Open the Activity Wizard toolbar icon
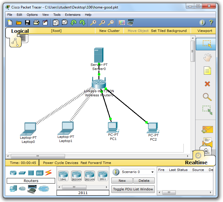This screenshot has height=202, width=223. click(45, 23)
